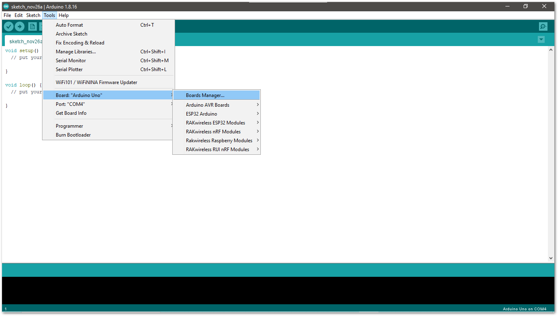
Task: Expand RAKwireless nRF Modules submenu
Action: [x=216, y=132]
